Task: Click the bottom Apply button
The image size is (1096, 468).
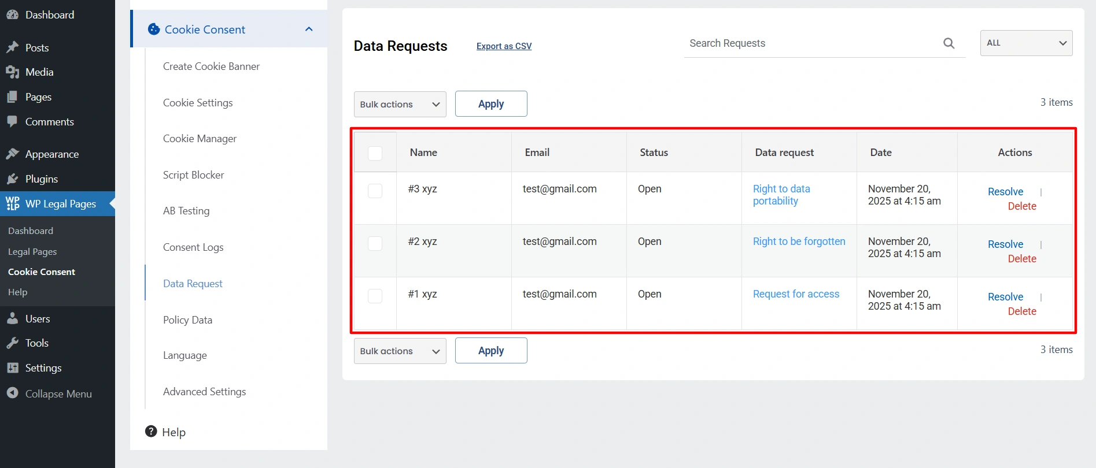Action: (x=491, y=351)
